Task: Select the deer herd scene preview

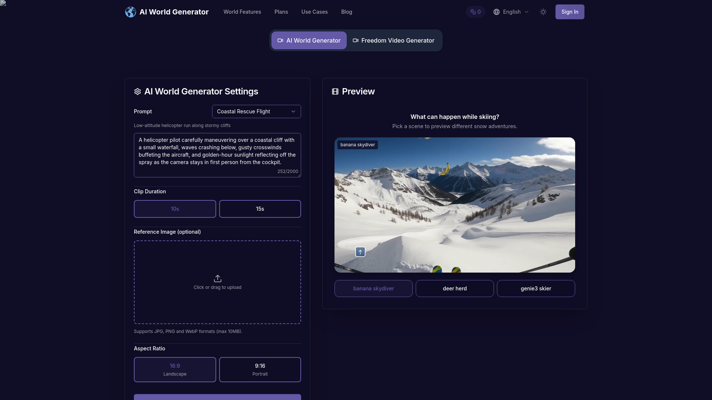Action: [x=455, y=289]
